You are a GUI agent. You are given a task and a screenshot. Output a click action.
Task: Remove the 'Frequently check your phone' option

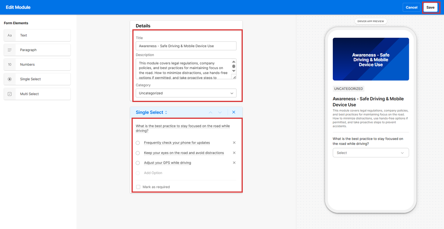[234, 143]
